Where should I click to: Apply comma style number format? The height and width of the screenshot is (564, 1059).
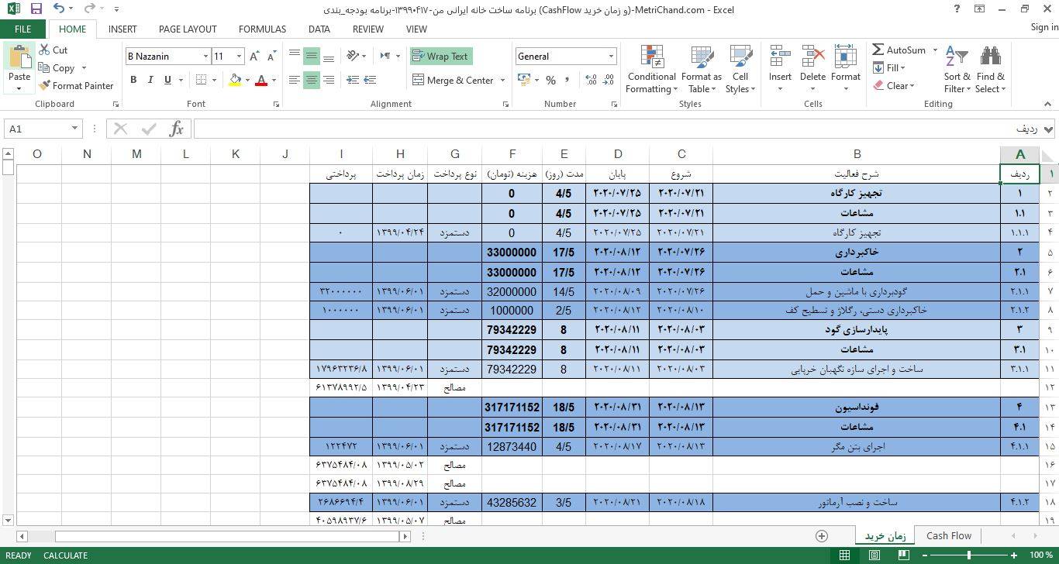(x=567, y=80)
